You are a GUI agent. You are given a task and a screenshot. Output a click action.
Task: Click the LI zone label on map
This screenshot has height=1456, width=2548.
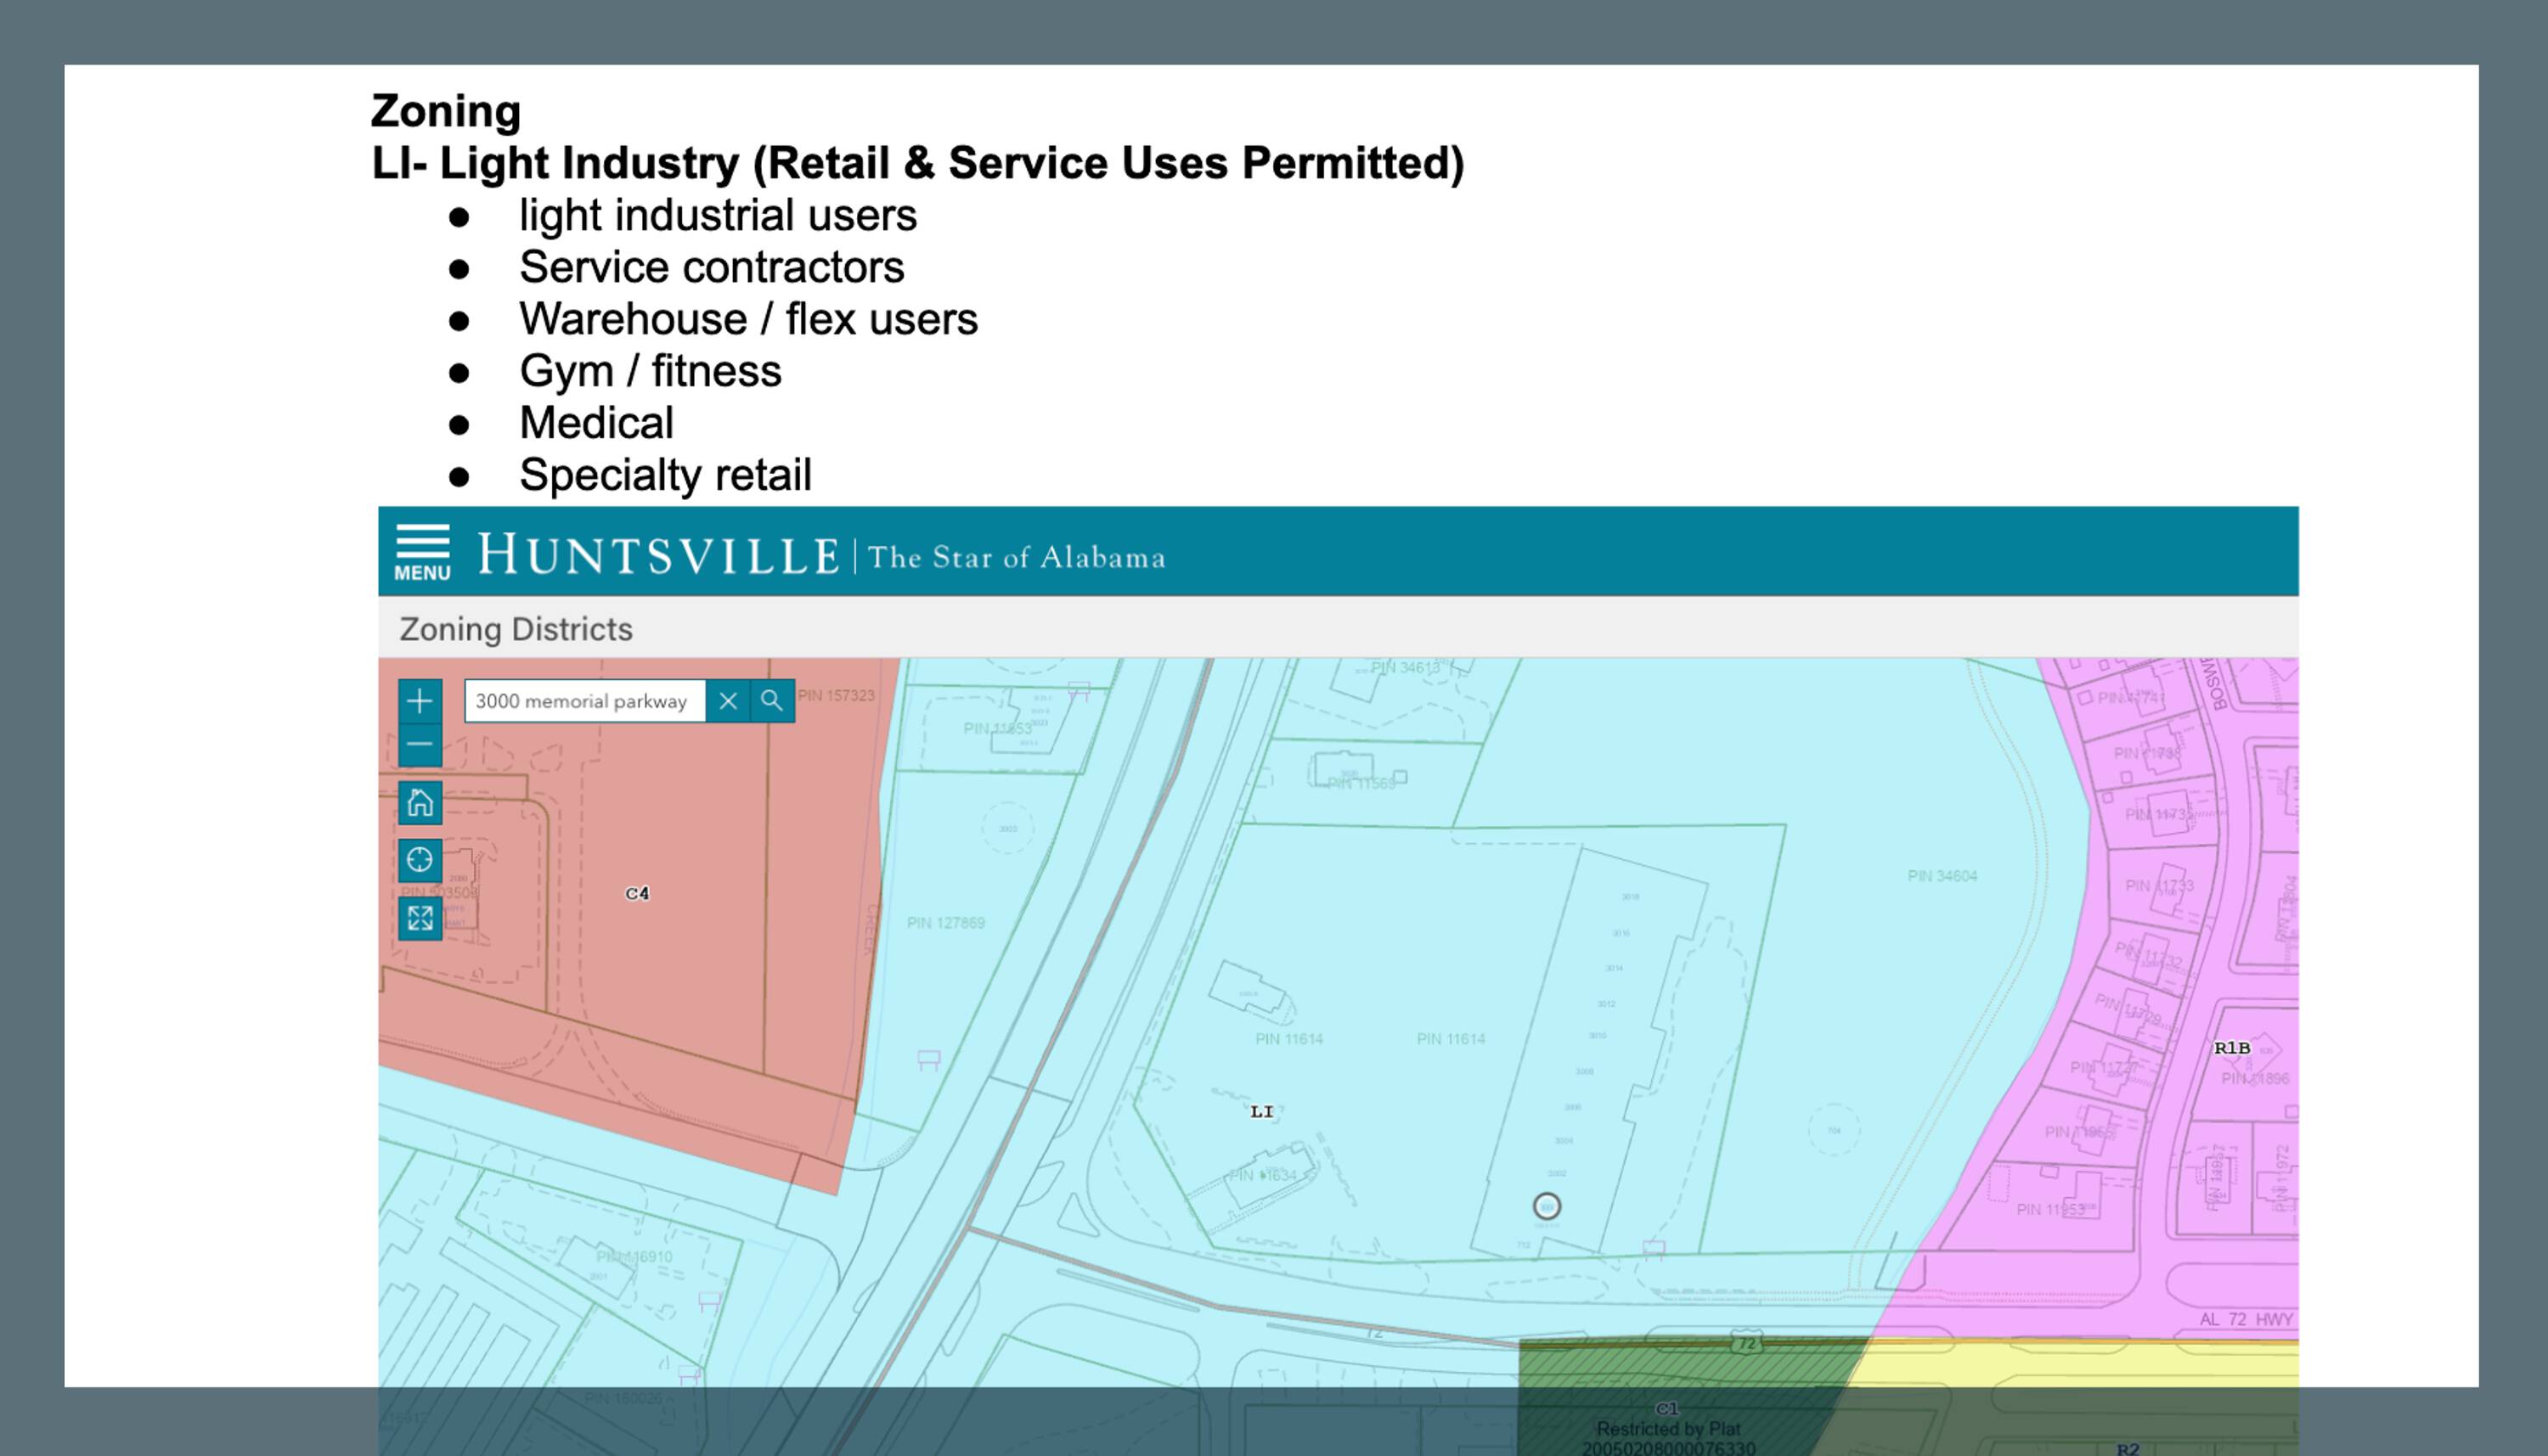coord(1261,1111)
